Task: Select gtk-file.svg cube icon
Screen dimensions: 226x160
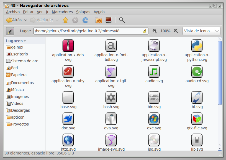Action: pos(197,119)
